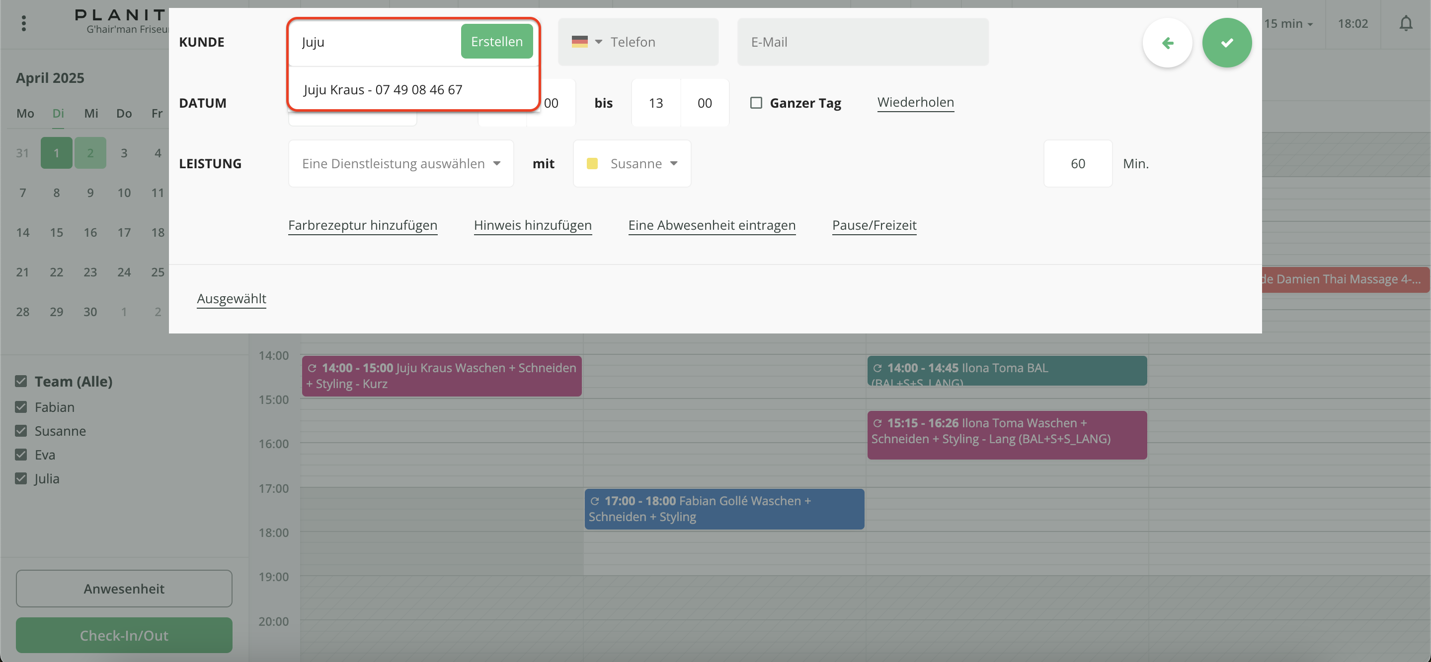Click into the E-Mail input field
1431x662 pixels.
coord(862,42)
